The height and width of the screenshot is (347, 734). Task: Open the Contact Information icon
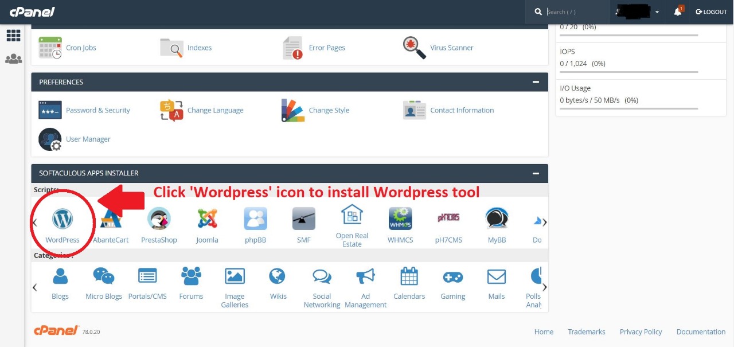coord(415,110)
